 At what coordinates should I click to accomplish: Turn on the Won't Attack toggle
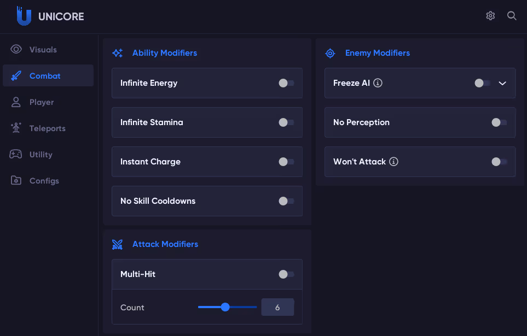[499, 162]
